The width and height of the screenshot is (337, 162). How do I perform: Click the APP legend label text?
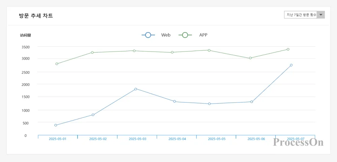pos(203,35)
